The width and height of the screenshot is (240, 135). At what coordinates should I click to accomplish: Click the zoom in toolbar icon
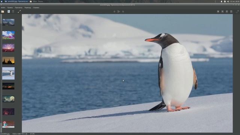218,12
